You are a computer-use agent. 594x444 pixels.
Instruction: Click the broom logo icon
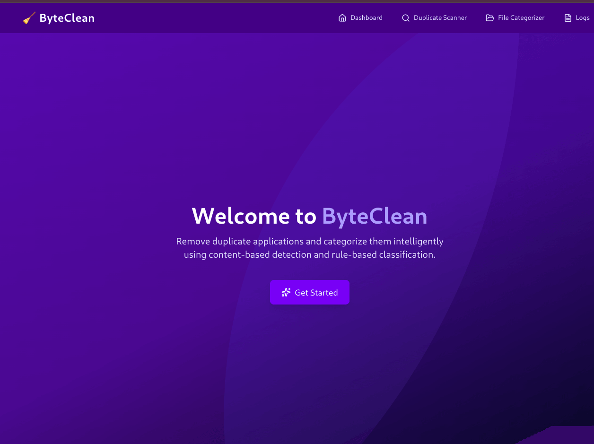click(29, 18)
